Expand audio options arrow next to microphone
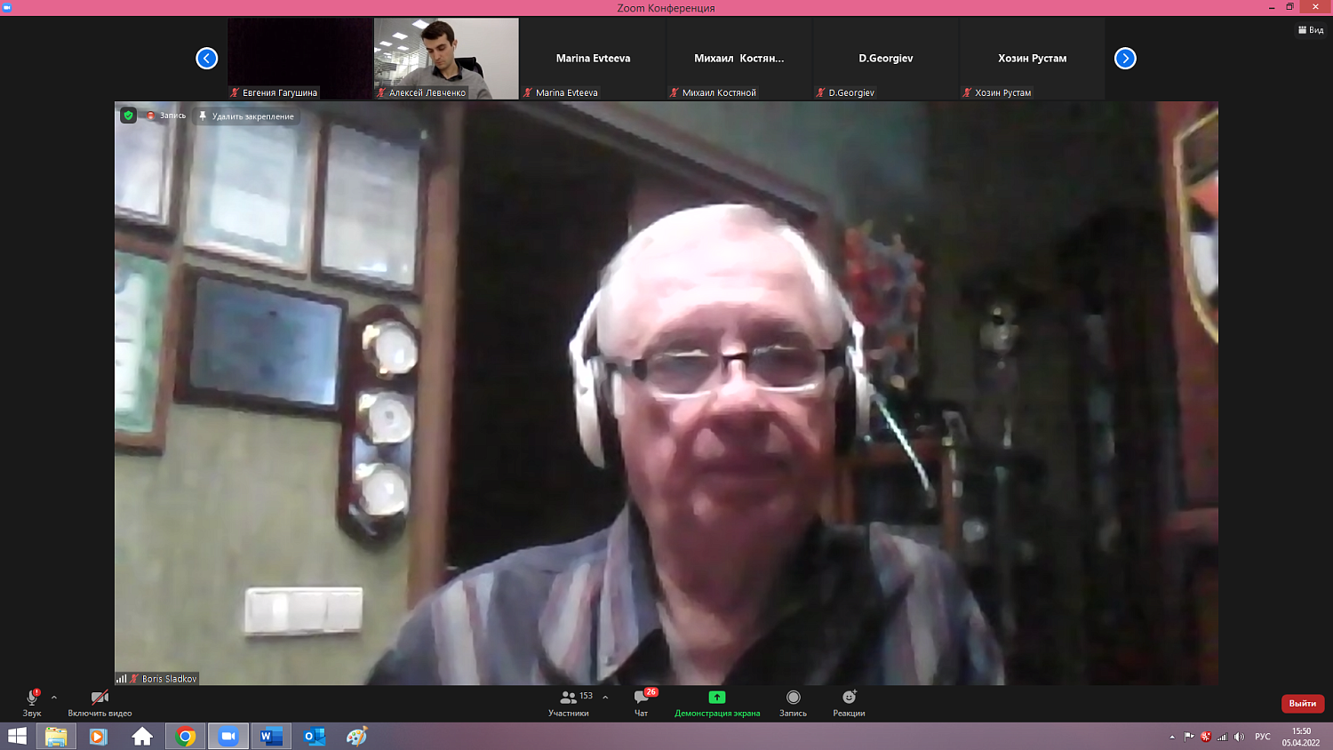1333x750 pixels. pyautogui.click(x=54, y=698)
